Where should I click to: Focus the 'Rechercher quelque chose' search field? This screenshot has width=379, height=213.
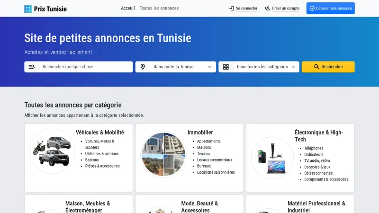point(85,67)
